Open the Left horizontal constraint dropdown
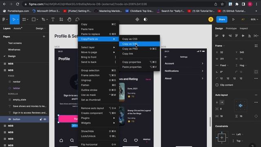The height and width of the screenshot is (147, 261). point(239,134)
